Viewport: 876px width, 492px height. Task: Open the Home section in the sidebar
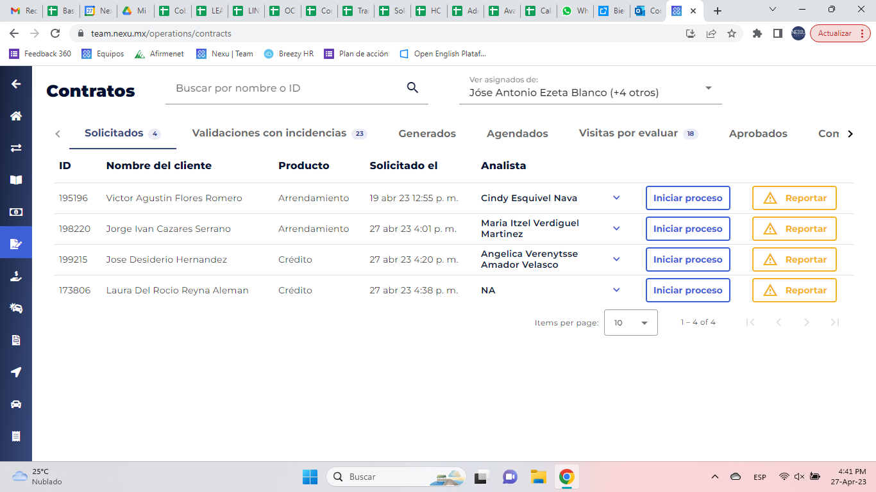pyautogui.click(x=16, y=115)
